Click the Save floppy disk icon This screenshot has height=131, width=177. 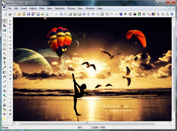click(x=28, y=14)
